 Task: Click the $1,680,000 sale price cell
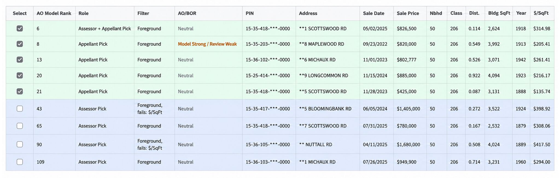408,144
